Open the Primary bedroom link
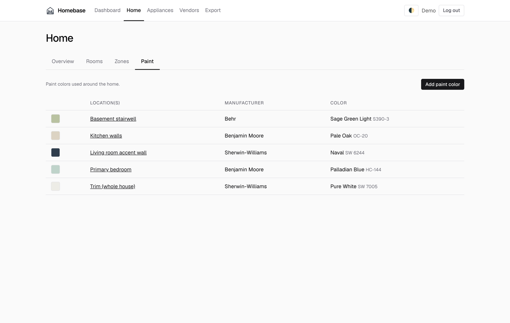This screenshot has height=323, width=510. (111, 169)
